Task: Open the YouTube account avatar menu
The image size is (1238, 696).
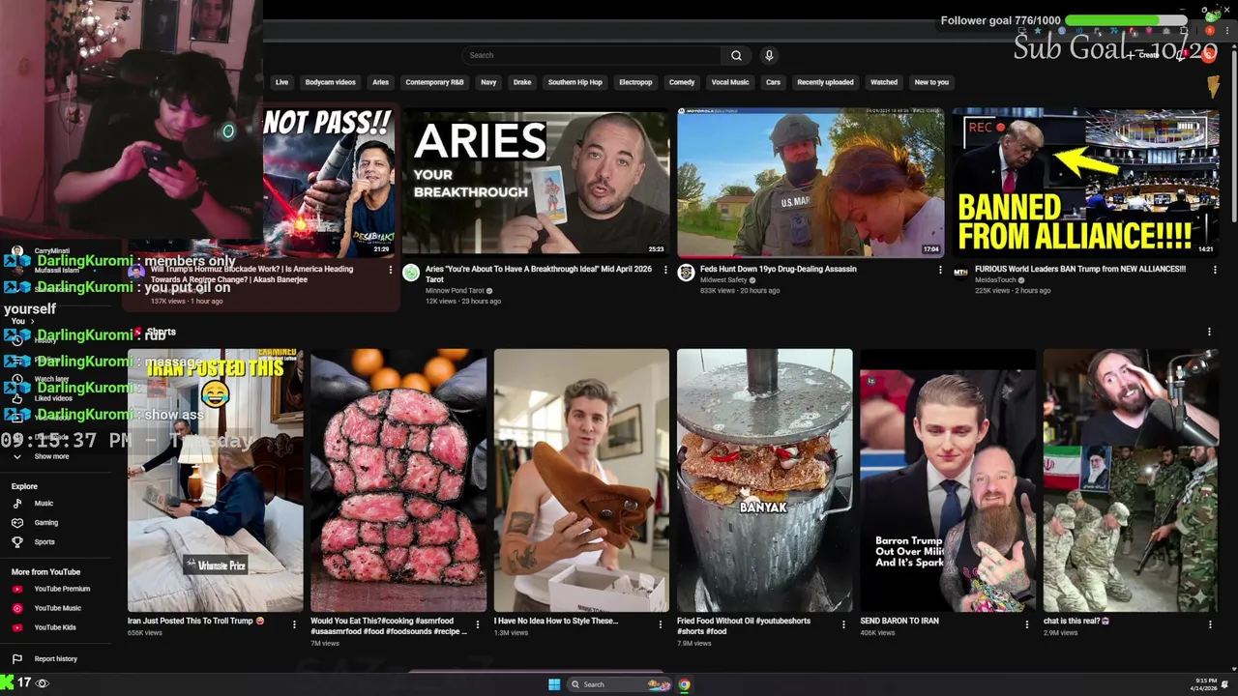Action: 1209,55
